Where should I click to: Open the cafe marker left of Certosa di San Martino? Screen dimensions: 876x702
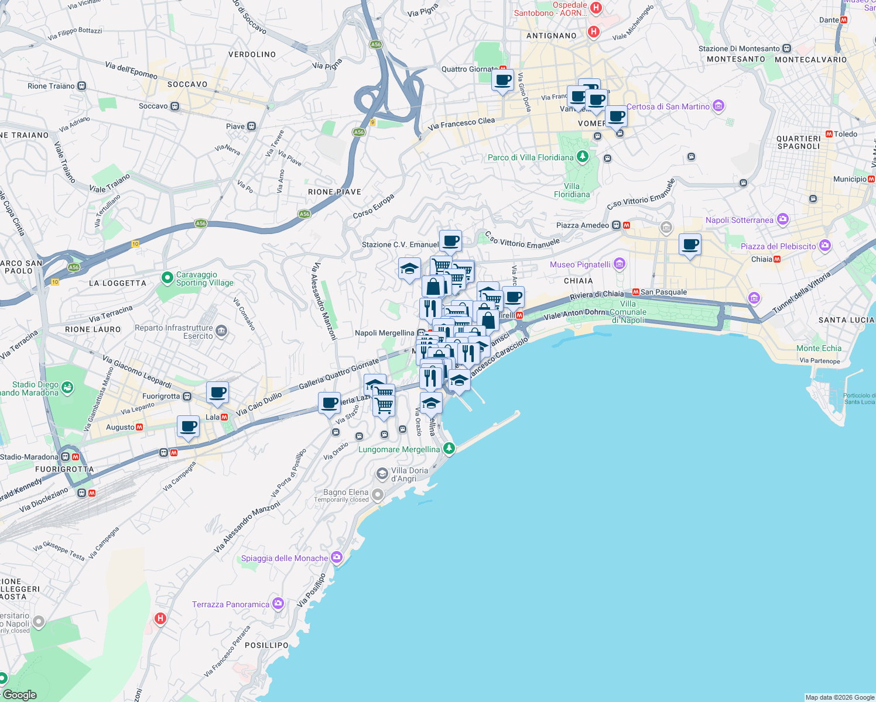[615, 116]
